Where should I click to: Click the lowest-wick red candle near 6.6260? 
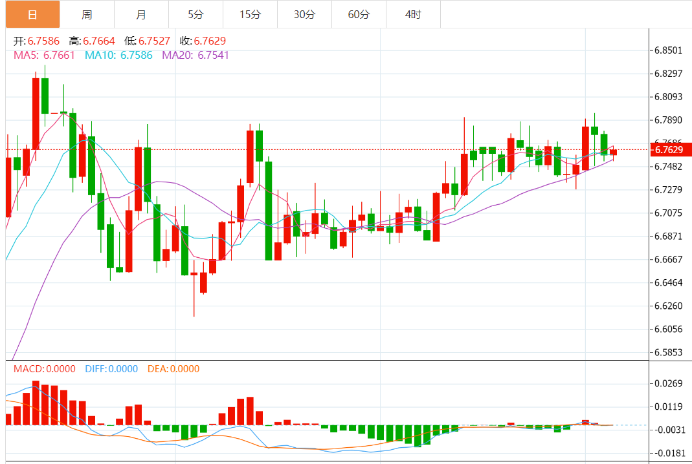point(194,288)
